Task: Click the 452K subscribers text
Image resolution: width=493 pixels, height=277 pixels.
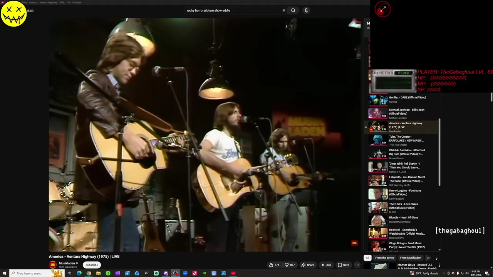Action: coord(68,267)
